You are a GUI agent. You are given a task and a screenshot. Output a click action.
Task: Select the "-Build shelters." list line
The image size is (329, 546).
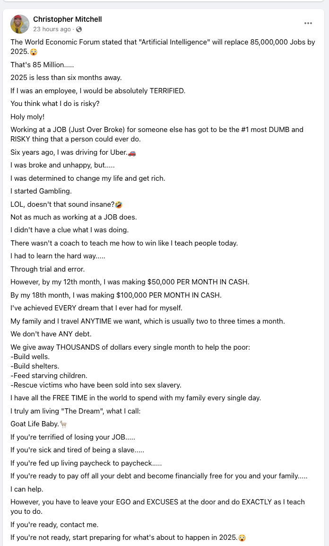pos(35,366)
